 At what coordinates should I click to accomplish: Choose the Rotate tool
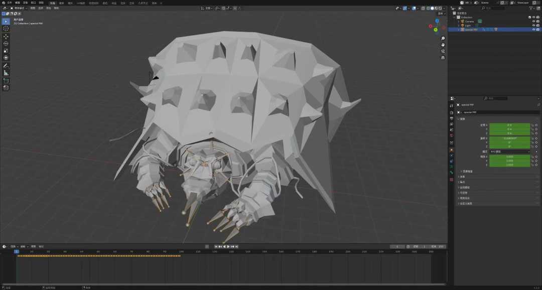[6, 44]
